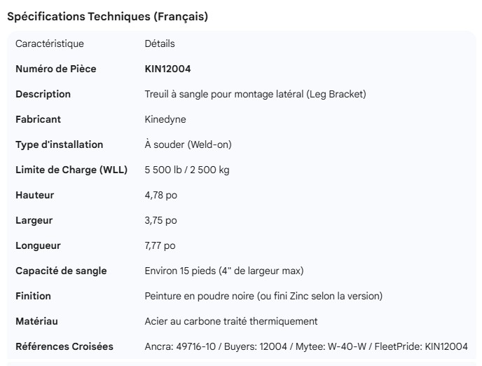This screenshot has height=366, width=482.
Task: Select the 'Capacité de sangle' row label
Action: pyautogui.click(x=62, y=271)
